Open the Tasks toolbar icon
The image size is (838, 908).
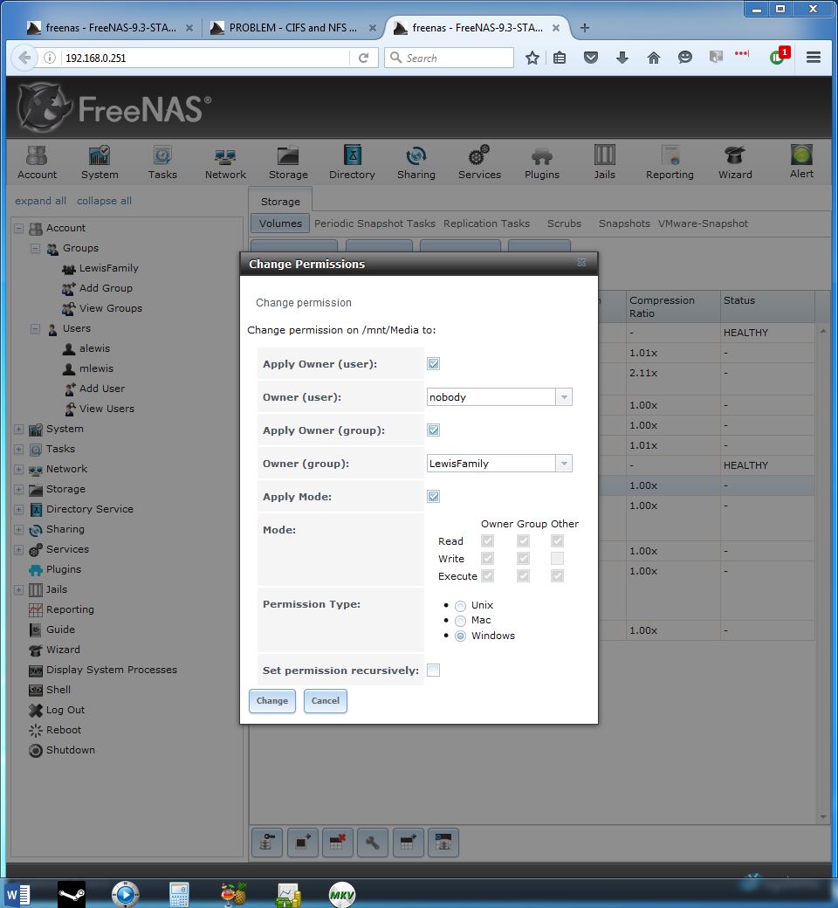(162, 162)
